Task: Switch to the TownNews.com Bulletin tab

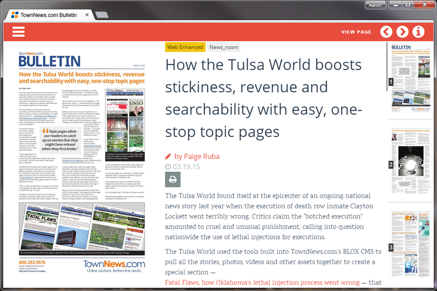Action: click(49, 15)
